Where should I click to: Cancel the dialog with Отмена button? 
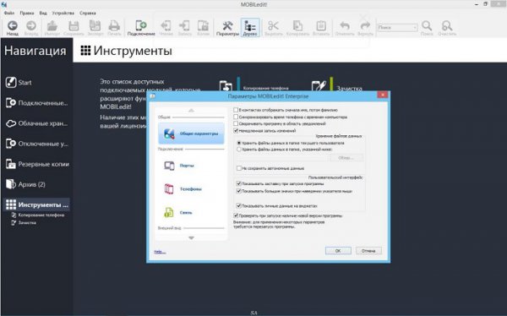(368, 251)
